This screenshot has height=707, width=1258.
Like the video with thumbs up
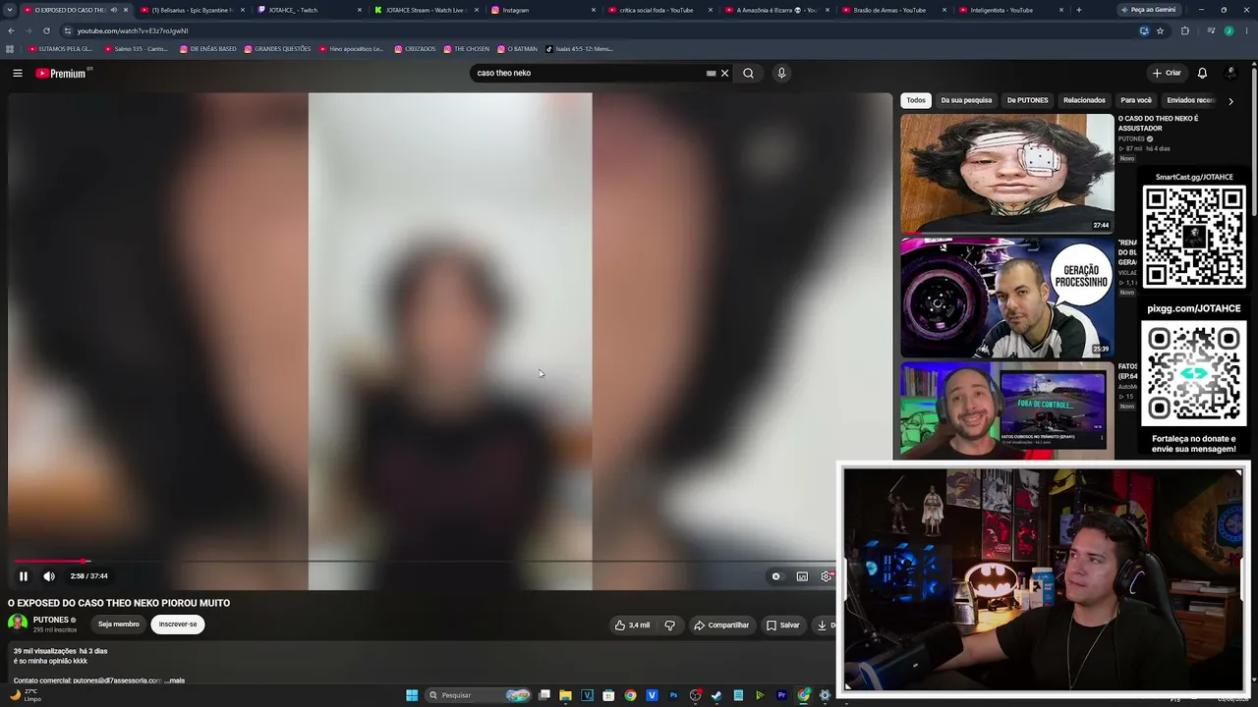pyautogui.click(x=632, y=625)
